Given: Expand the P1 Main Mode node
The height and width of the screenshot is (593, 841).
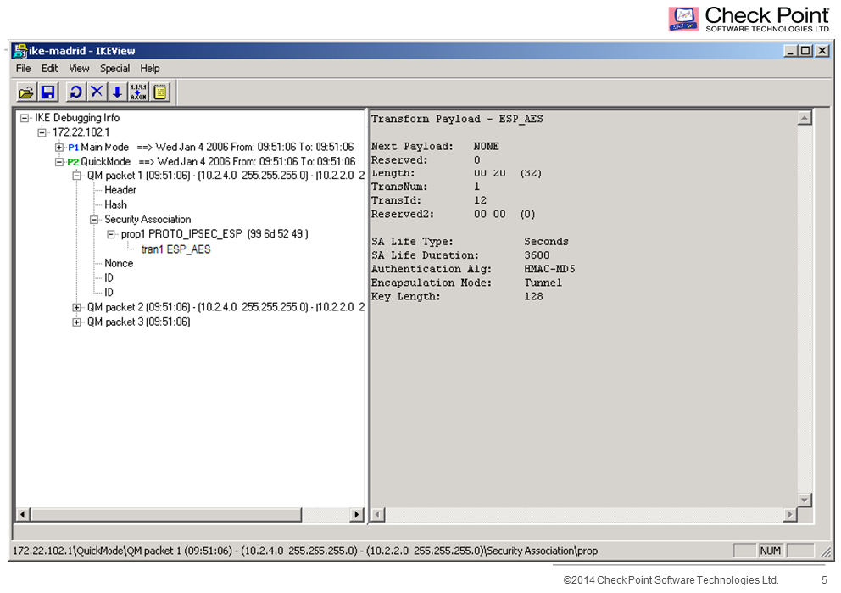Looking at the screenshot, I should 59,148.
